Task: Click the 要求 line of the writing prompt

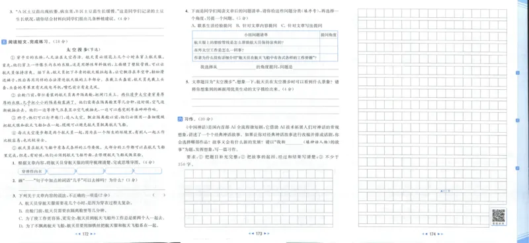Action: pyautogui.click(x=258, y=160)
